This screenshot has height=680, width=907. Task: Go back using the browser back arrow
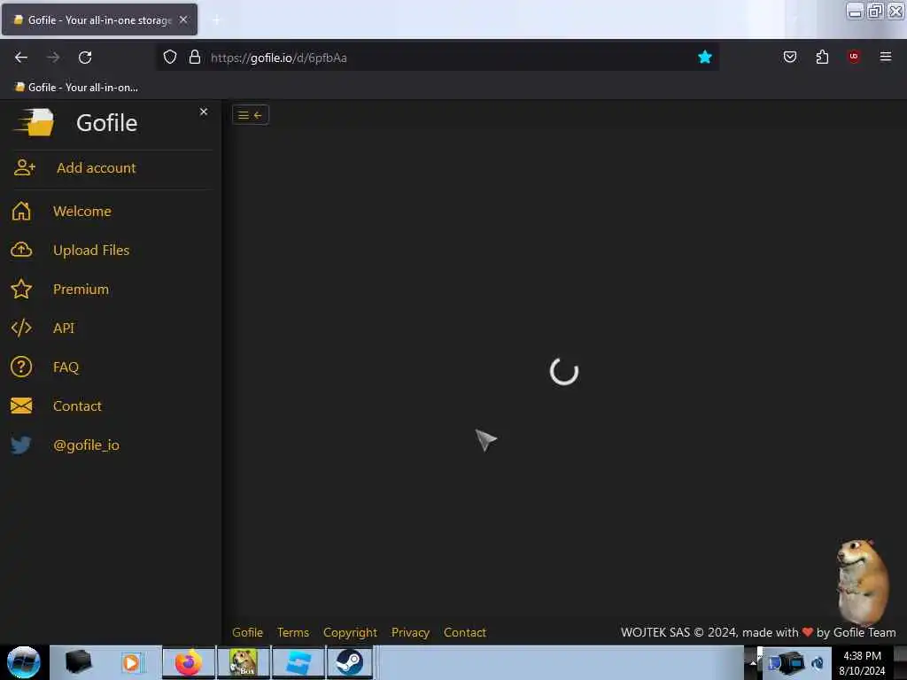click(21, 58)
